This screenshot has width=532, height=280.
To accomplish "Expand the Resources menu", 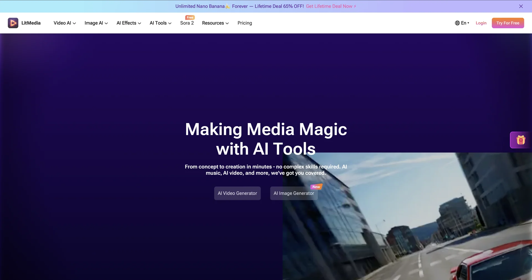I will coord(215,23).
